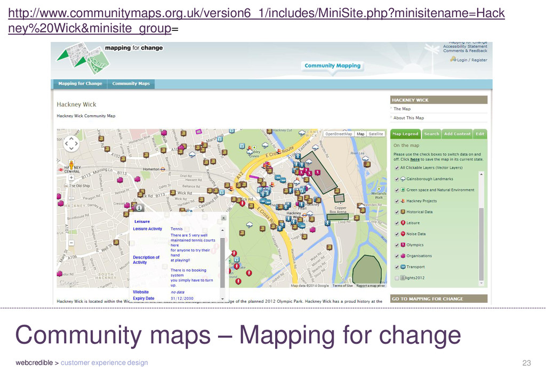
Task: Close the Leisure info popup
Action: click(x=223, y=218)
